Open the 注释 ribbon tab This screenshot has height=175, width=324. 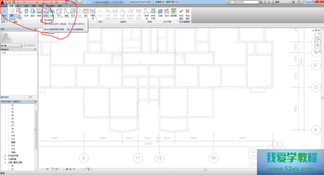coord(26,6)
